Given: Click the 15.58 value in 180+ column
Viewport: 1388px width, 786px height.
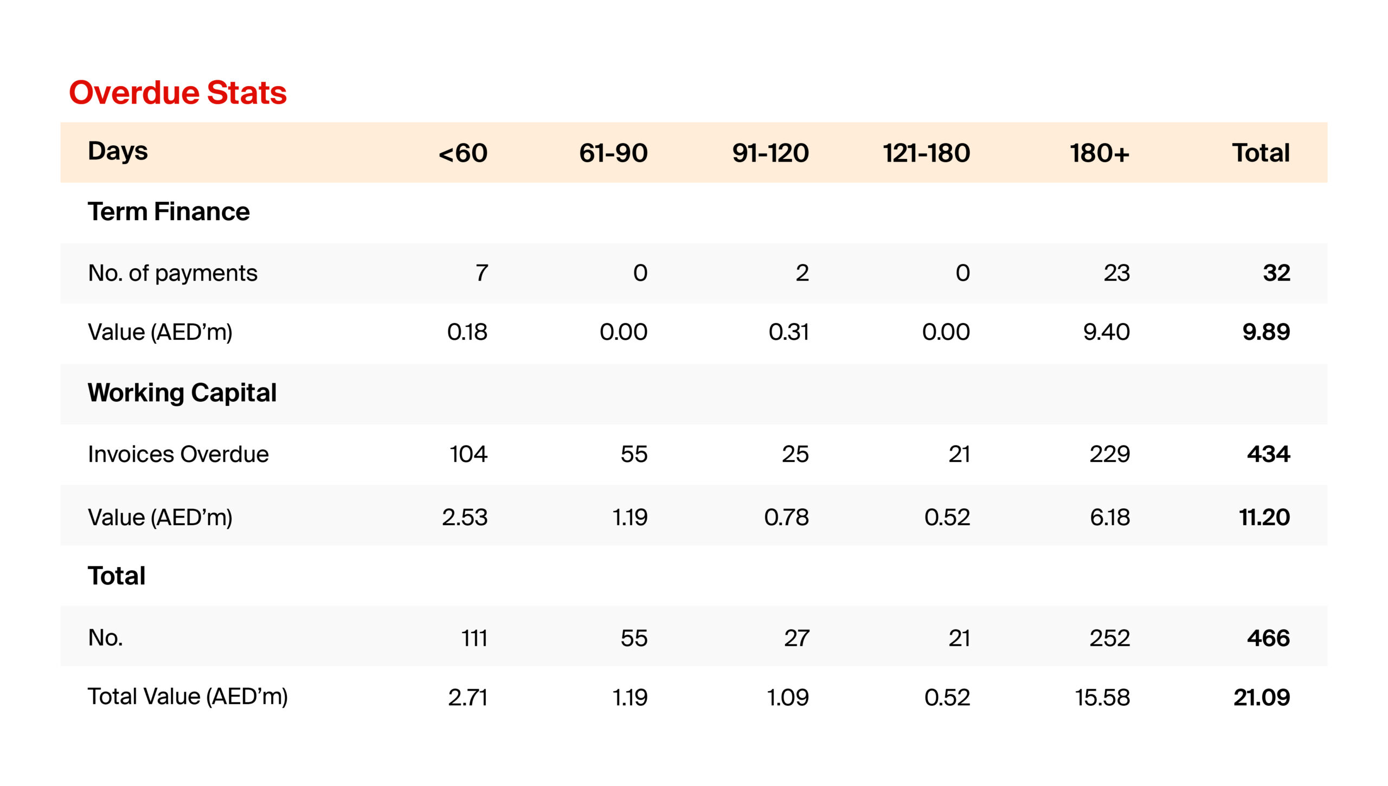Looking at the screenshot, I should [1102, 698].
